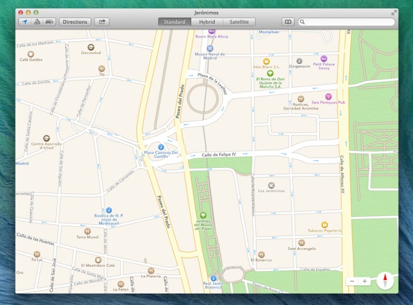Click the Calle de Cervantes label
This screenshot has width=413, height=305.
121,181
